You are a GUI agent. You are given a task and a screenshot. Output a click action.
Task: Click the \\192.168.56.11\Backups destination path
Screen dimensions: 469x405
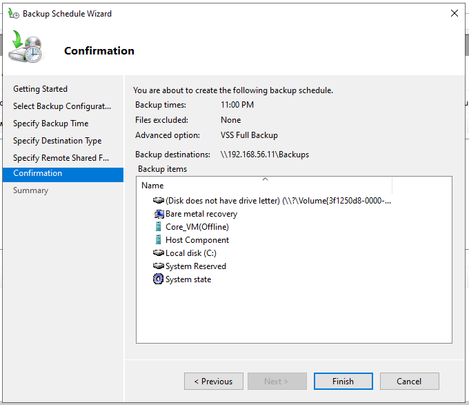point(265,155)
